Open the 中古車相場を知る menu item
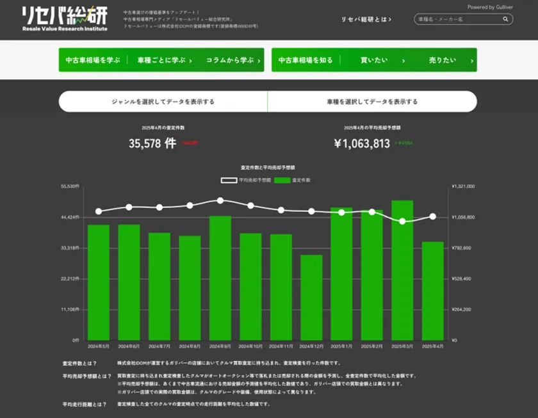 coord(306,60)
